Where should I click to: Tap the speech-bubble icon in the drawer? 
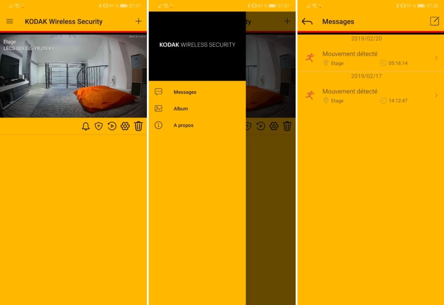tap(158, 92)
